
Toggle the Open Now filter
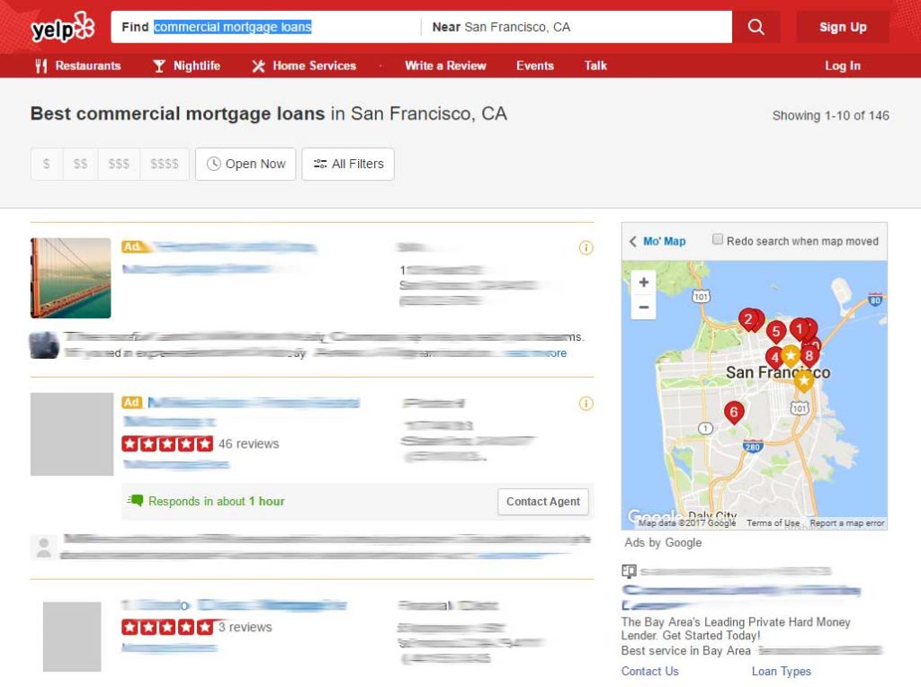coord(246,164)
